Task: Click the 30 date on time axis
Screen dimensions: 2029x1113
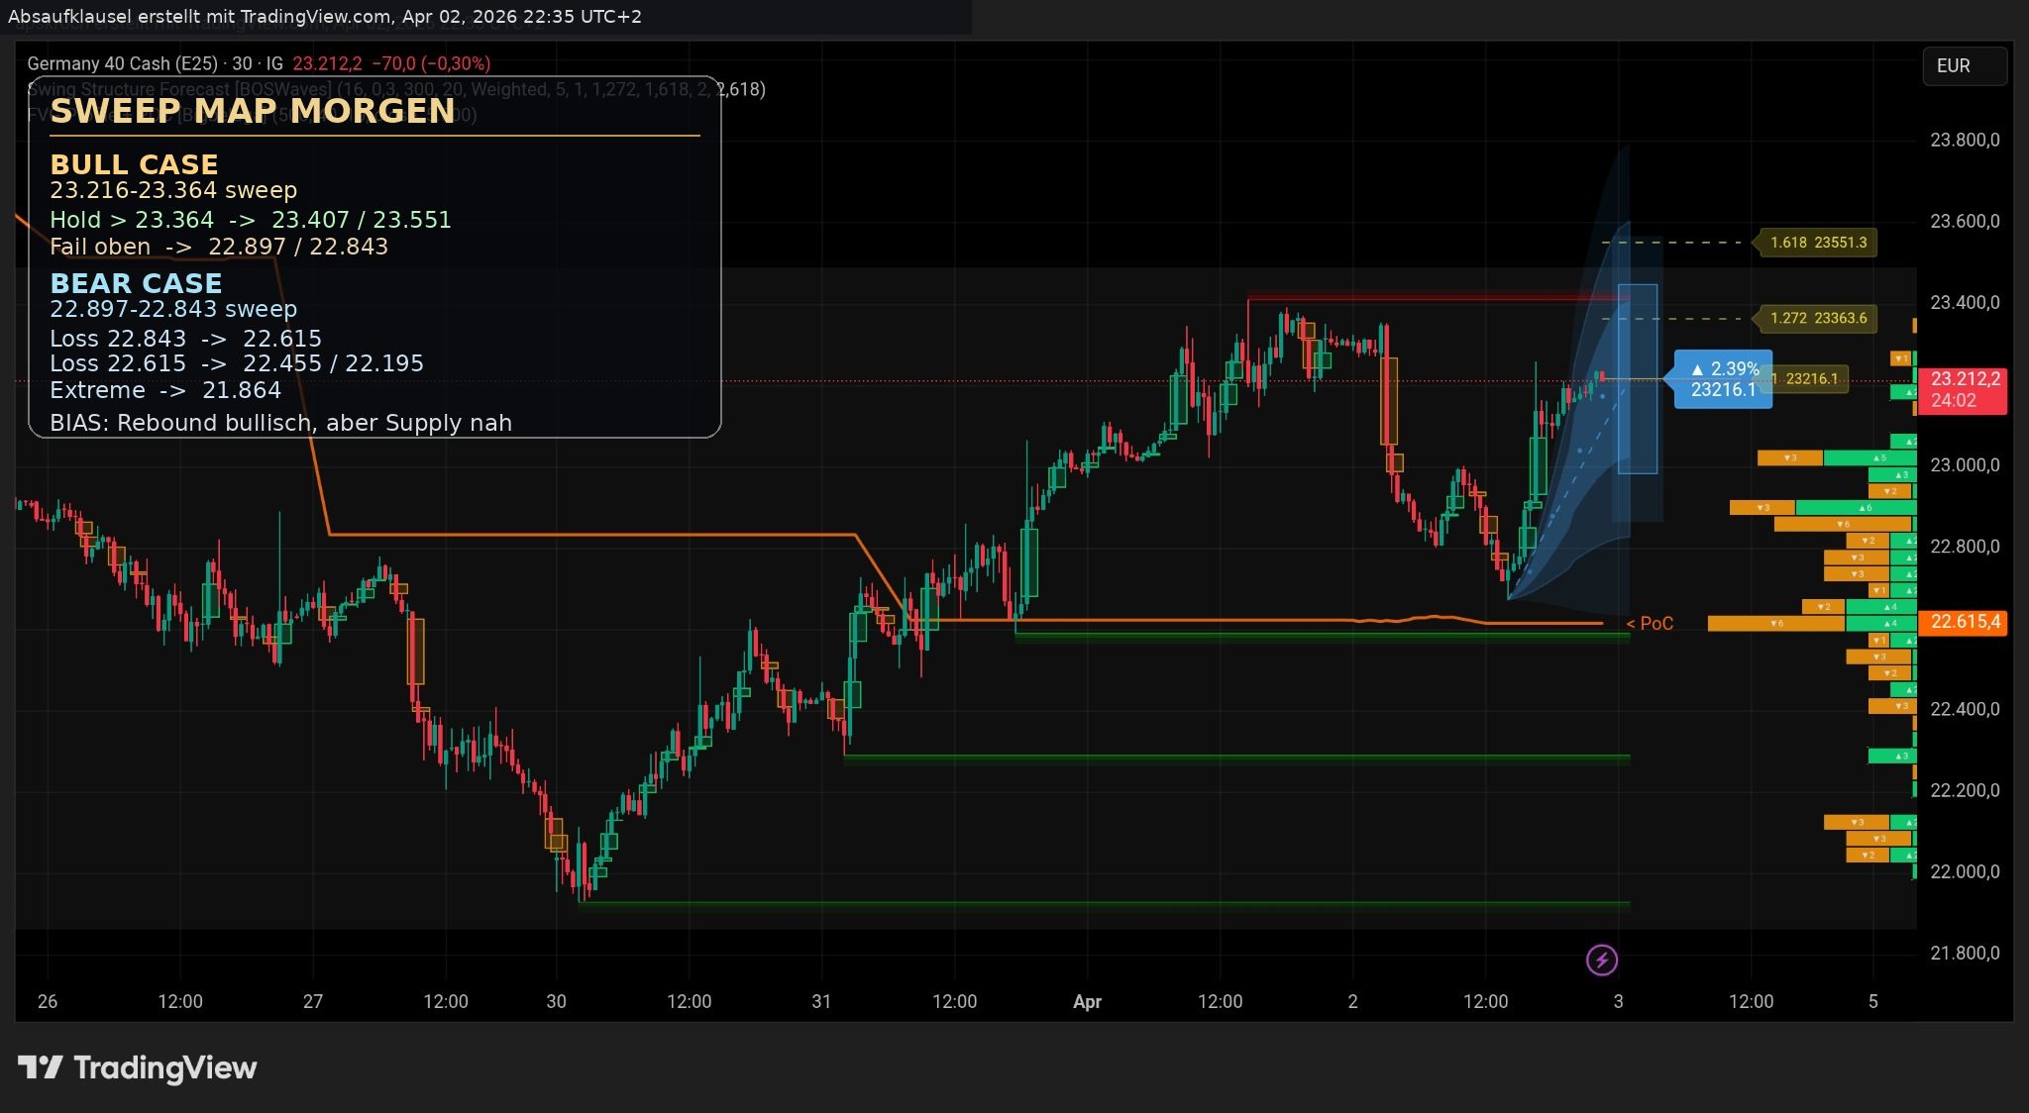Action: coord(556,1001)
